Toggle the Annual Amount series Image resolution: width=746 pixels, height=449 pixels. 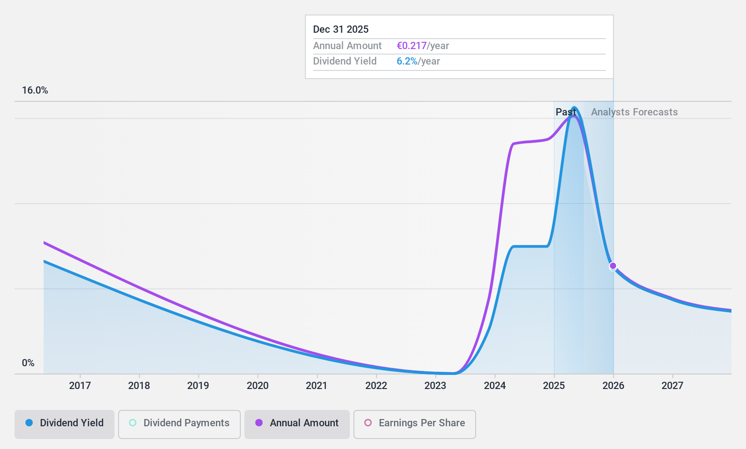pos(297,424)
